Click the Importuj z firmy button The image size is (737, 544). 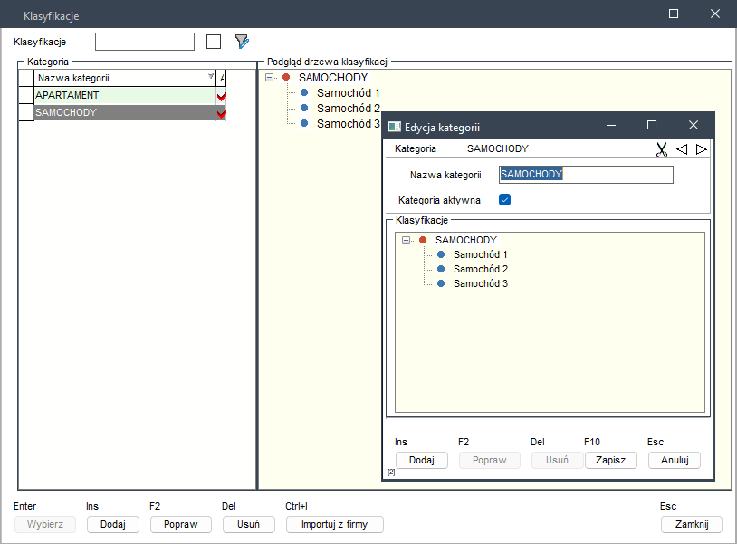[x=334, y=525]
